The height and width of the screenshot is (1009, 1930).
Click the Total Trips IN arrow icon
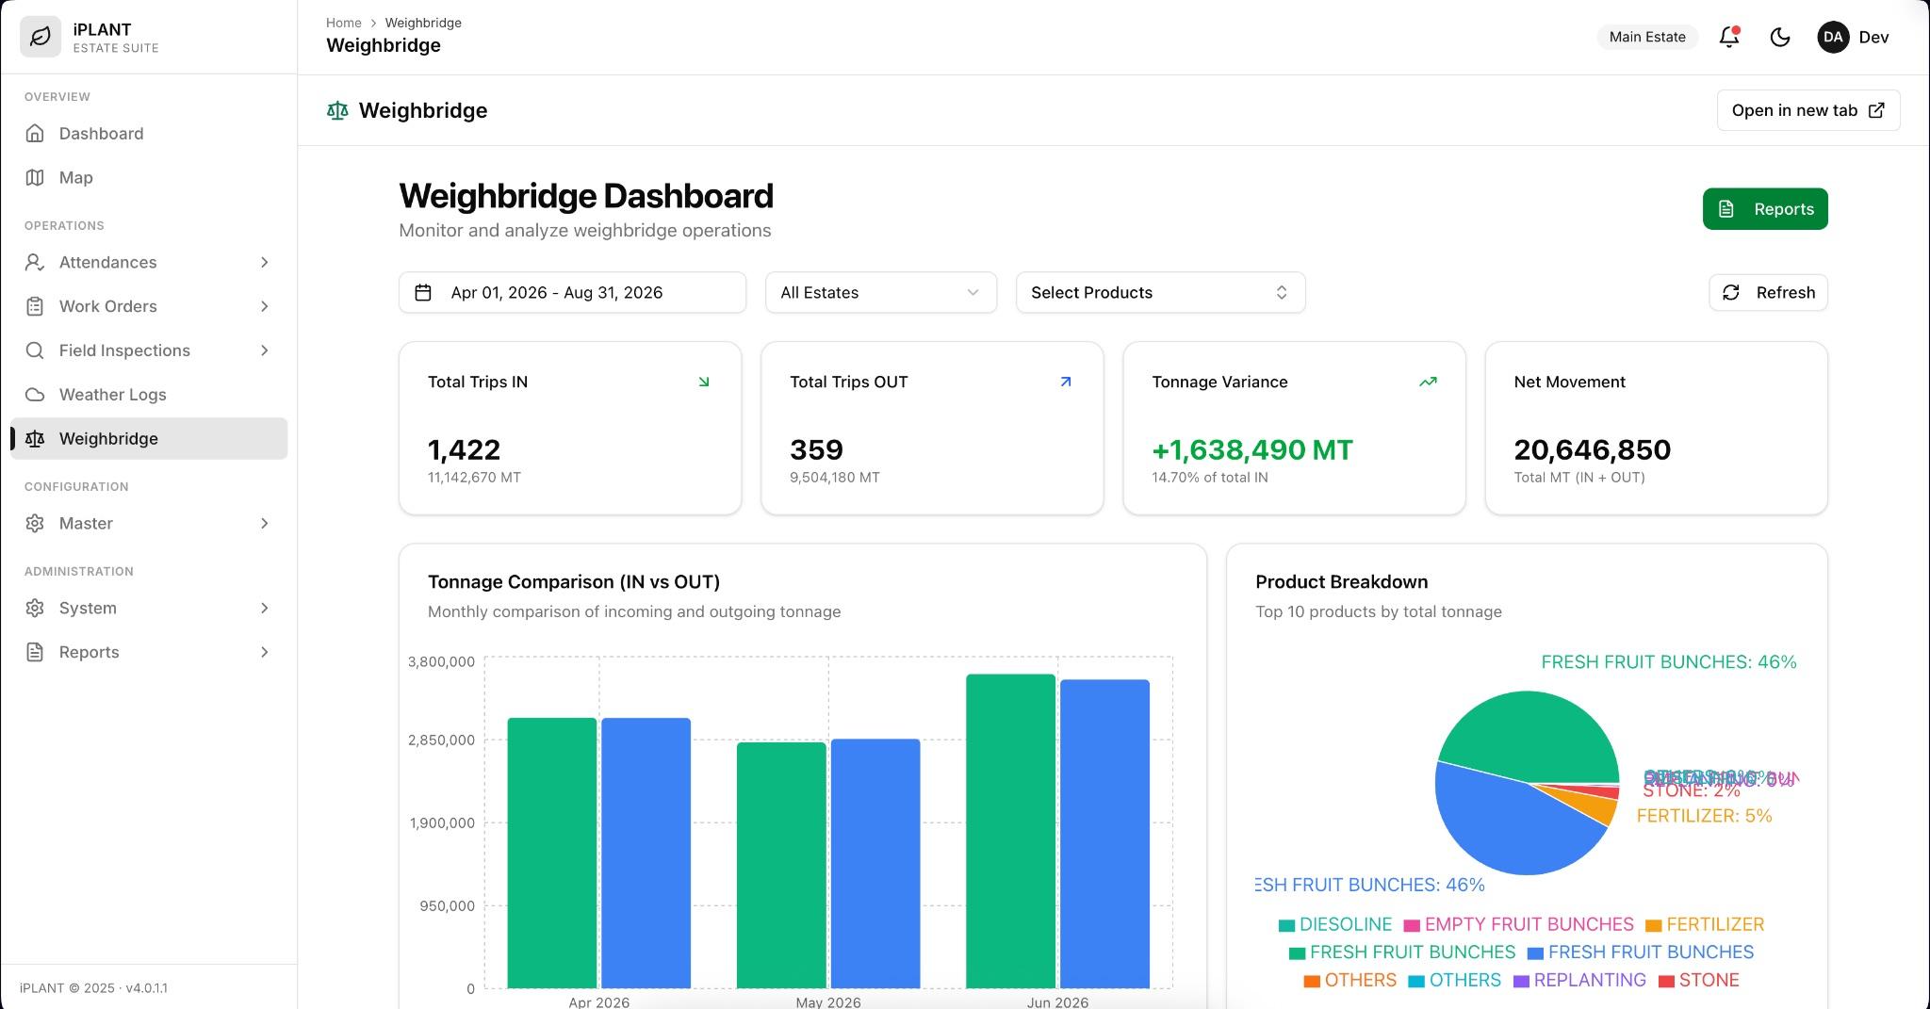(x=704, y=382)
